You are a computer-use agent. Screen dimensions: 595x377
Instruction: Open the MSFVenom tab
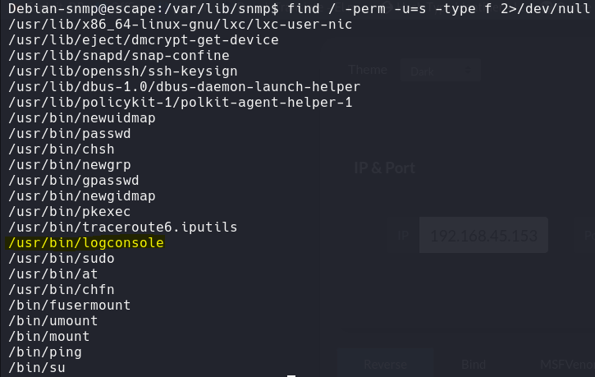click(566, 364)
